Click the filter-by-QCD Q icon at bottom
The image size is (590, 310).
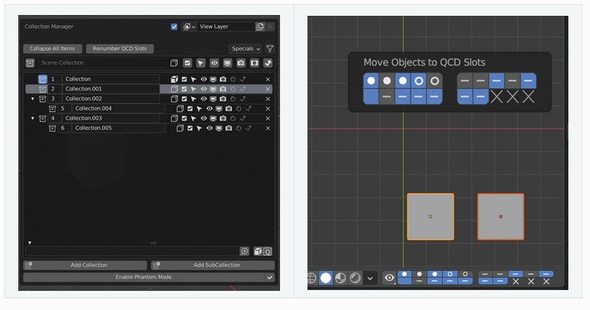click(268, 251)
